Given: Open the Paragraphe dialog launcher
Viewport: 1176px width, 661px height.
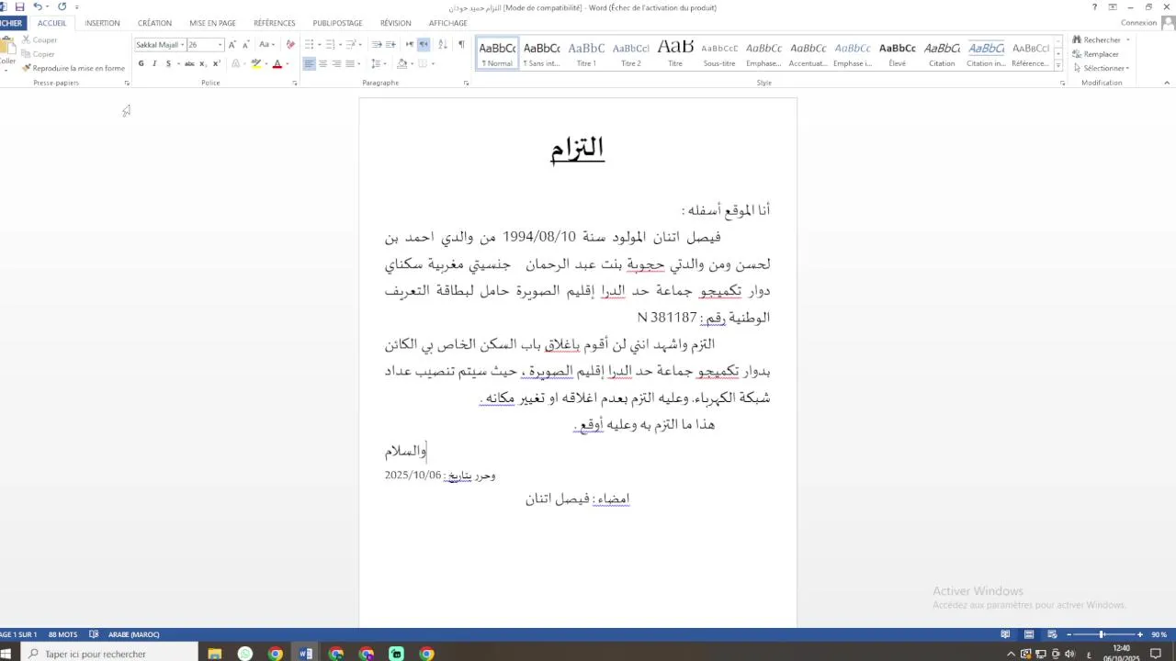Looking at the screenshot, I should pos(466,84).
